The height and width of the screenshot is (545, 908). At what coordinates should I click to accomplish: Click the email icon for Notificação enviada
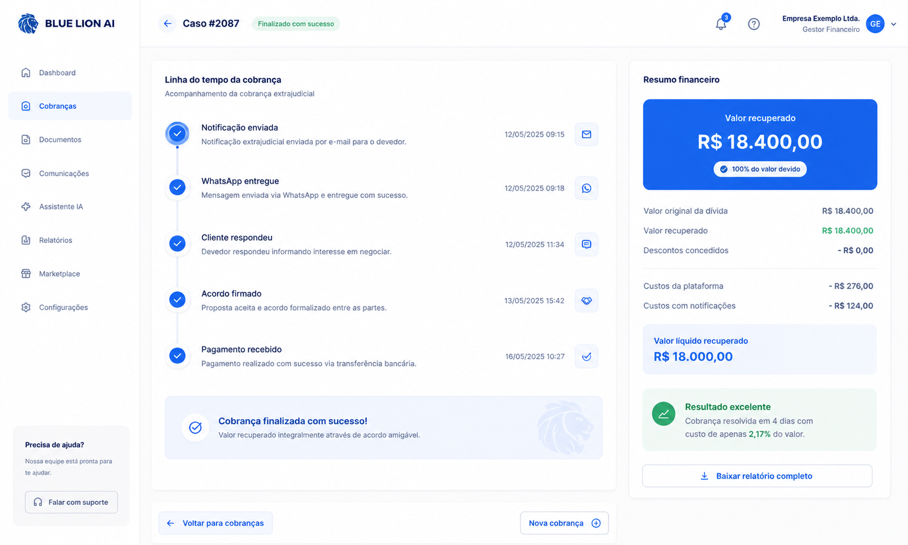click(587, 135)
